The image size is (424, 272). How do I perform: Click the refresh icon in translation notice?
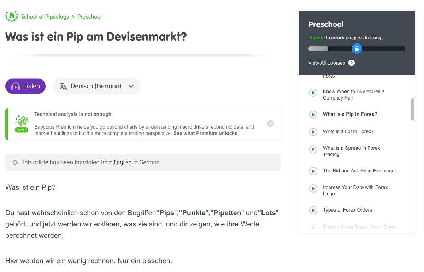pyautogui.click(x=15, y=162)
